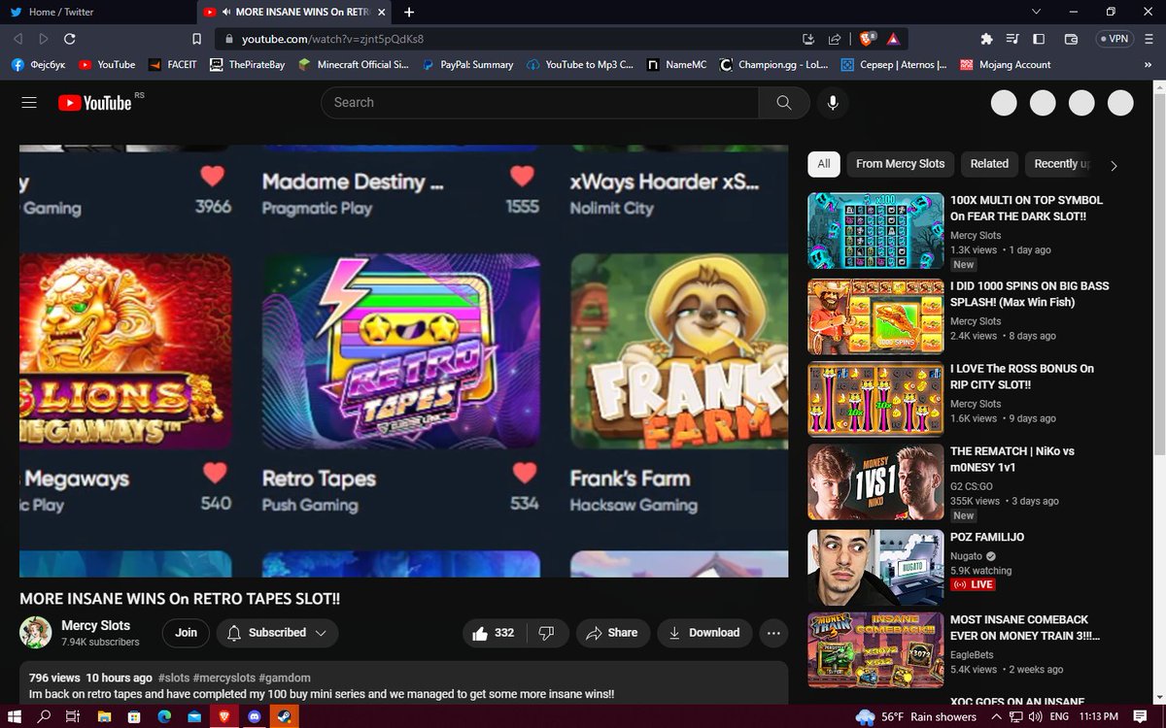Open the BIG BASS SPLASH 1000 spins thumbnail
Image resolution: width=1166 pixels, height=728 pixels.
pos(875,316)
